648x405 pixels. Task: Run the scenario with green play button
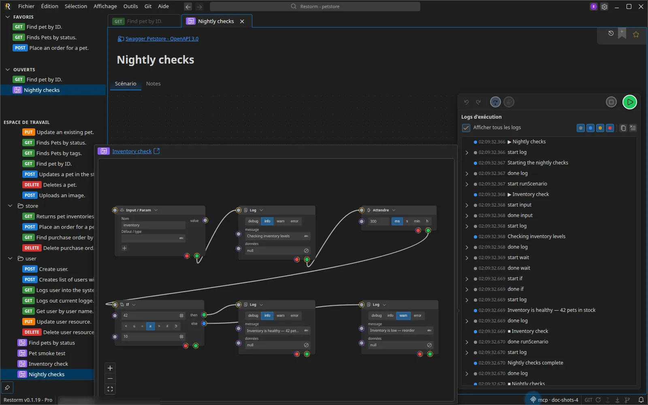[x=630, y=102]
